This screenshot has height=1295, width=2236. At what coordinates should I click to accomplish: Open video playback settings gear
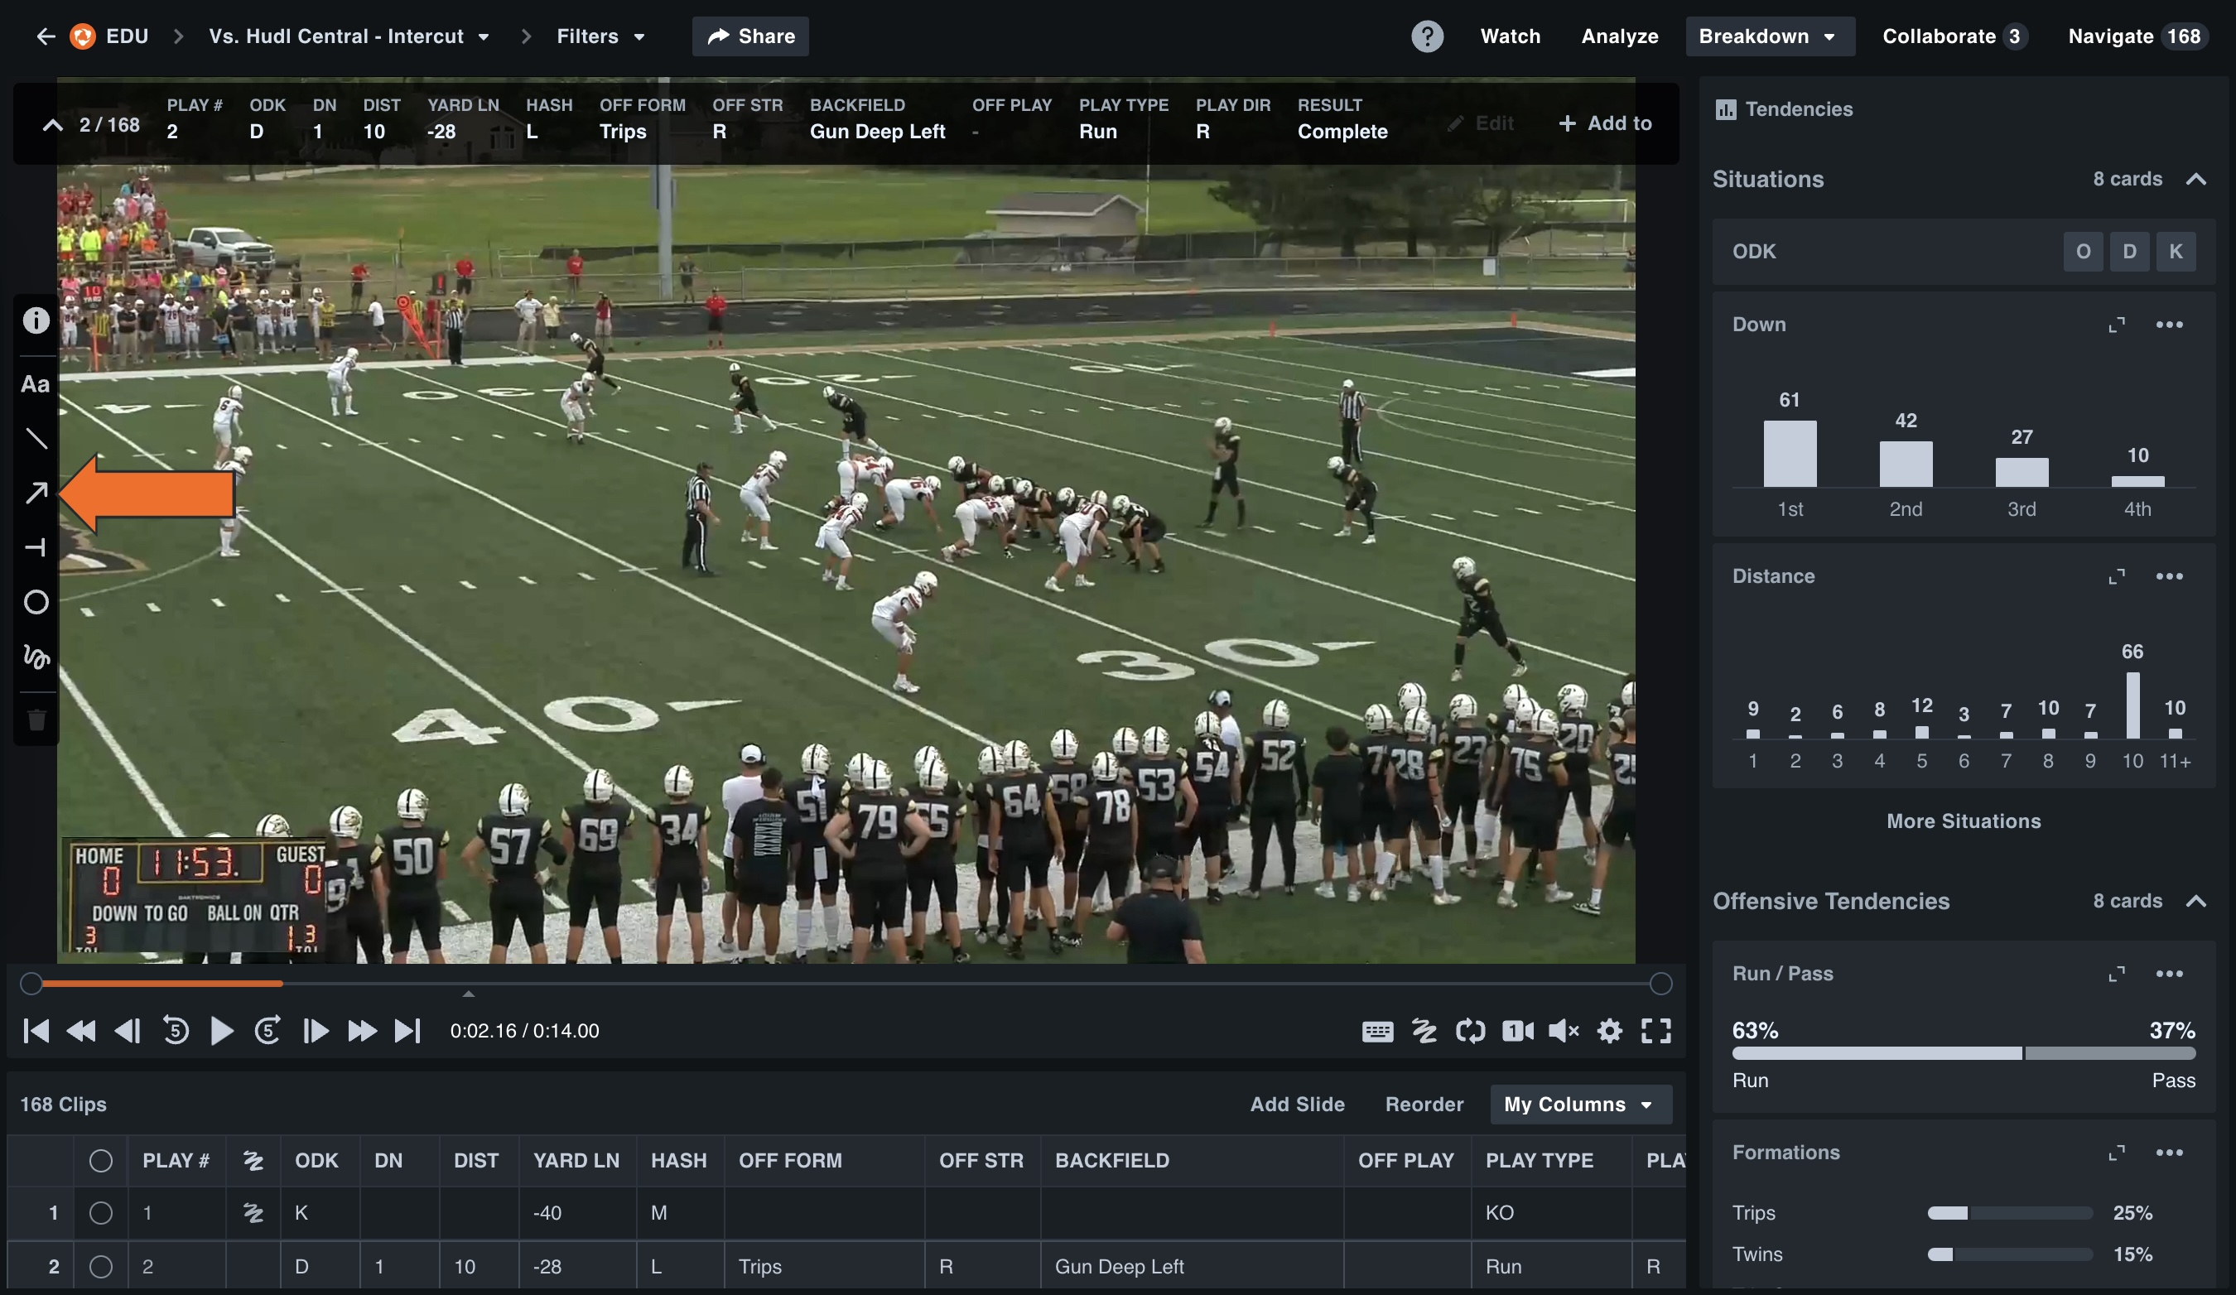[1611, 1031]
